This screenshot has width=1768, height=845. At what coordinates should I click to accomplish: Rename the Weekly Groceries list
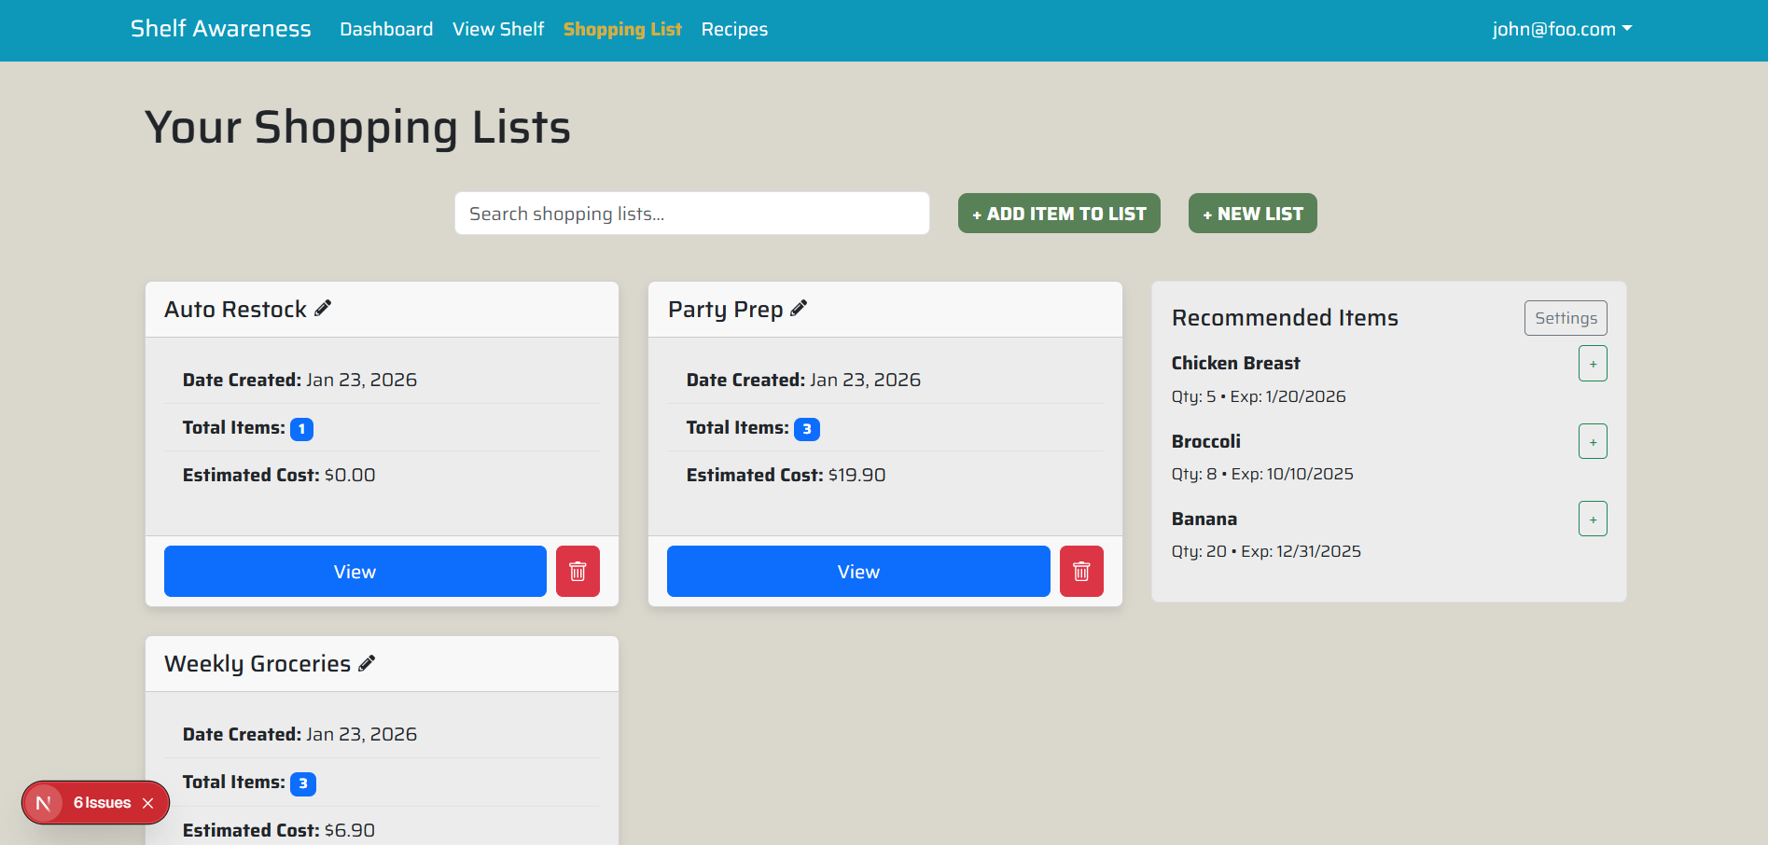point(367,662)
